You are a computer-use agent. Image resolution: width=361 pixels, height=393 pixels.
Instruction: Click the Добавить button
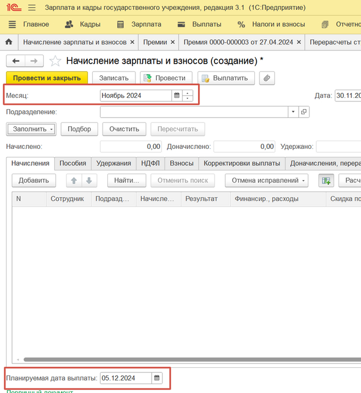[x=34, y=180]
